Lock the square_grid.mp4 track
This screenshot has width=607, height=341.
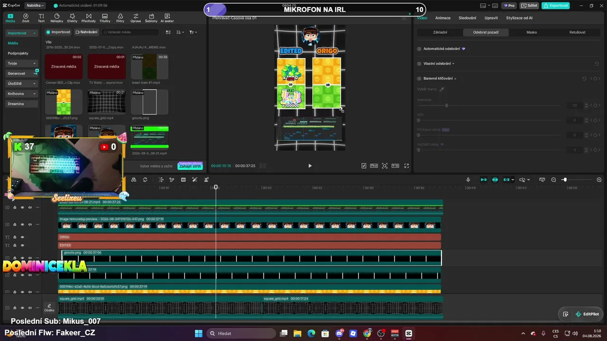15,308
